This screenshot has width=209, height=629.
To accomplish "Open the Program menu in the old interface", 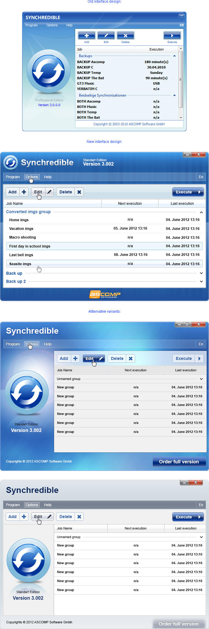I will 31,25.
